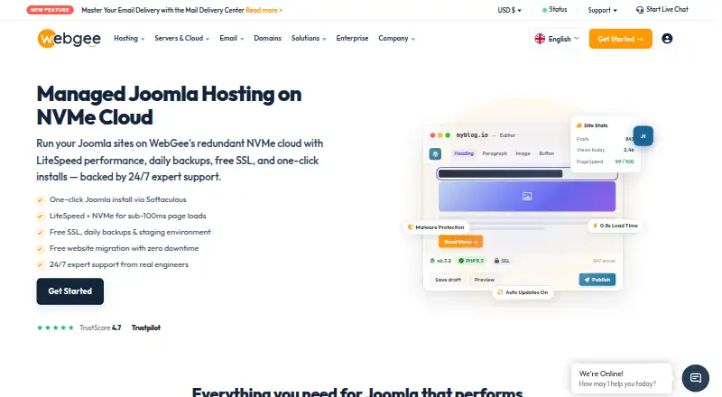The width and height of the screenshot is (722, 397).
Task: Click the WebGee logo
Action: (x=69, y=39)
